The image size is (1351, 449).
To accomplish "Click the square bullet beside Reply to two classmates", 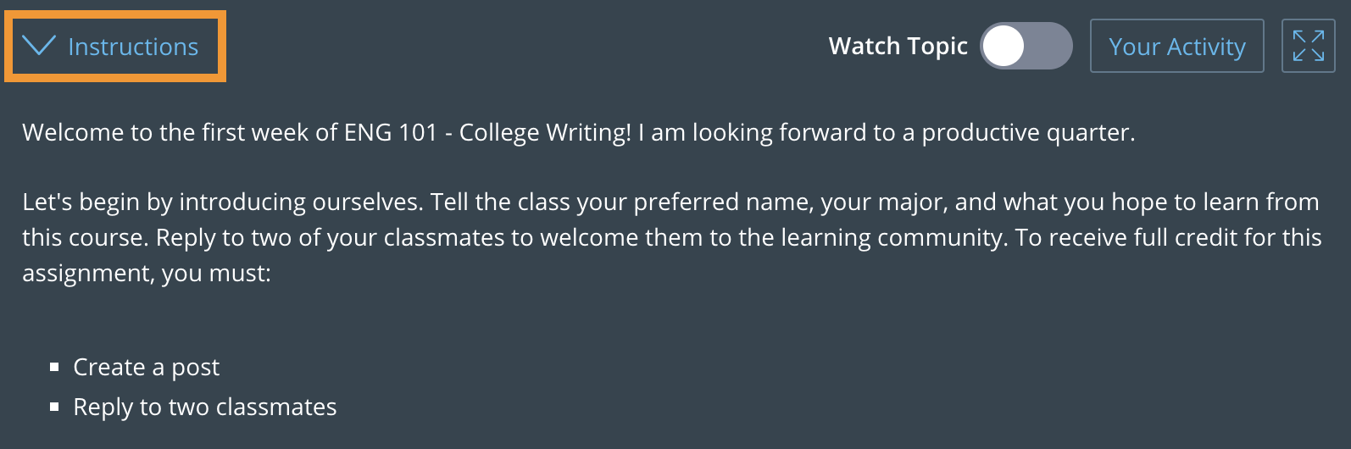I will (x=54, y=407).
